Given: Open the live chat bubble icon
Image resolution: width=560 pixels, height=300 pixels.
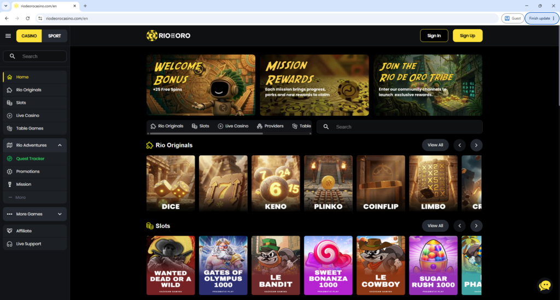Looking at the screenshot, I should click(x=545, y=285).
